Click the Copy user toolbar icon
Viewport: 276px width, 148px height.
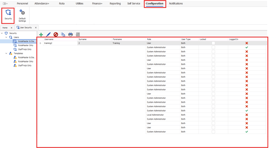63,34
